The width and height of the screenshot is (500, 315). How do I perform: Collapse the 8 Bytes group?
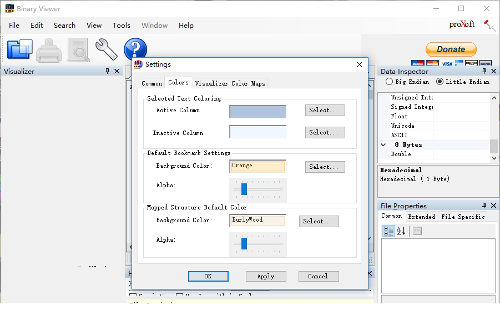(383, 144)
